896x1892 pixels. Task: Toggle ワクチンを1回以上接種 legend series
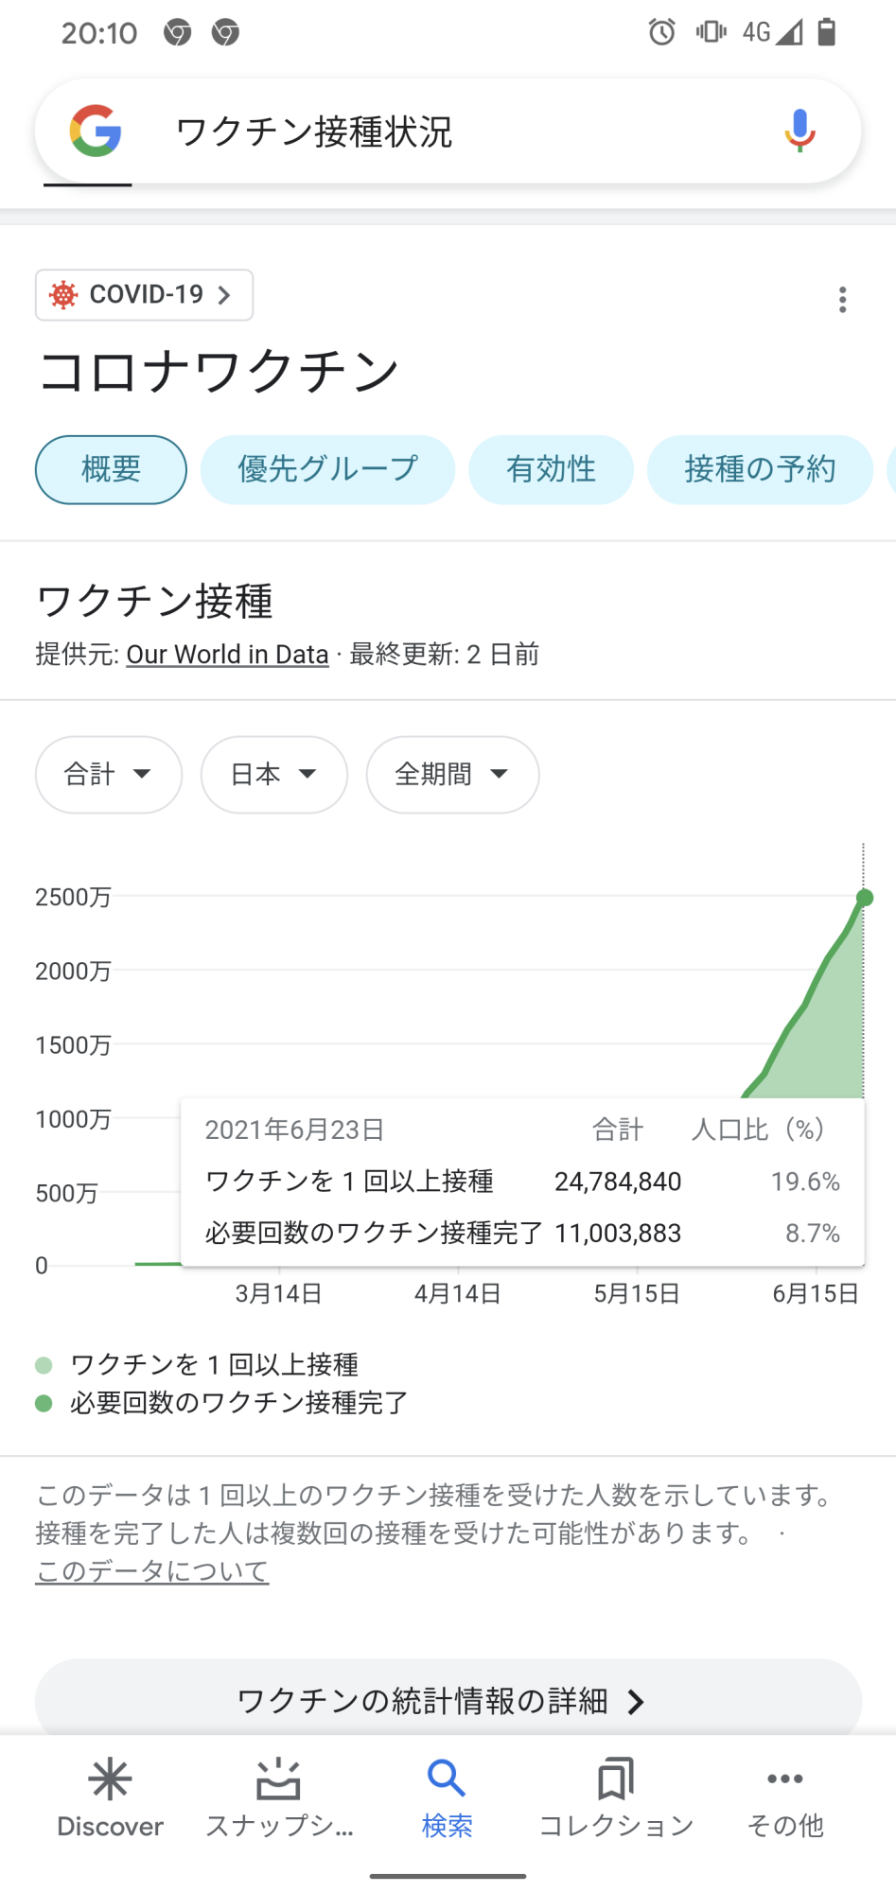[215, 1364]
